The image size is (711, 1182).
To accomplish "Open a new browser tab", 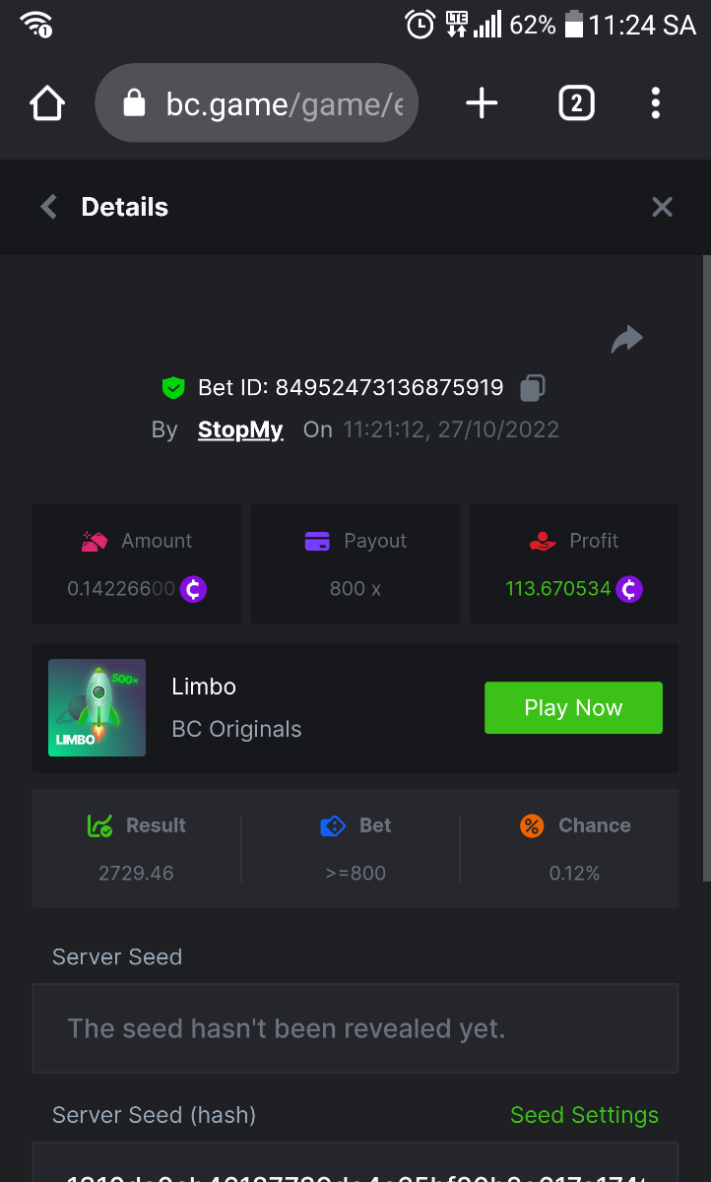I will pos(482,103).
